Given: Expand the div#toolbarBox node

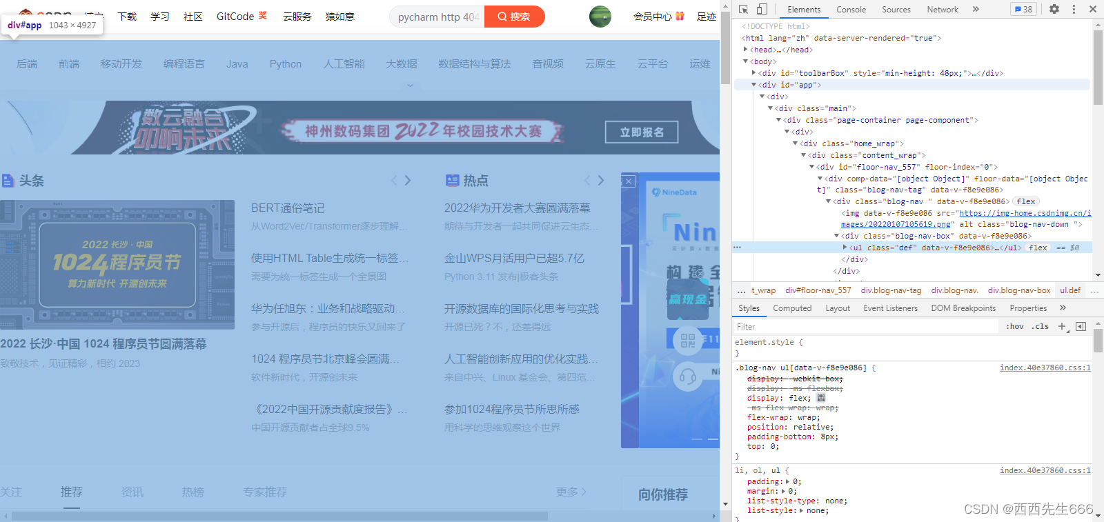Looking at the screenshot, I should (753, 73).
